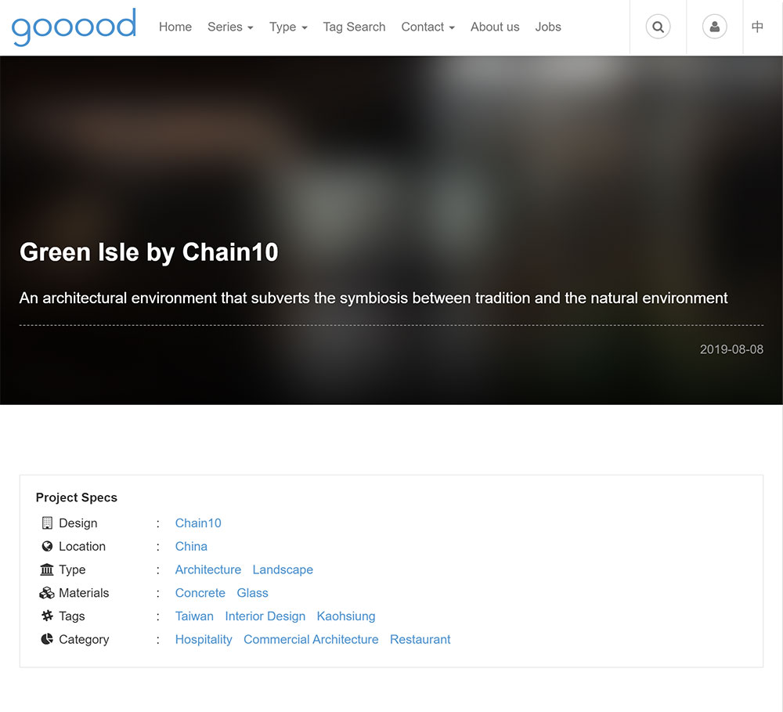The image size is (783, 712).
Task: Open the Glass material link
Action: coord(252,593)
